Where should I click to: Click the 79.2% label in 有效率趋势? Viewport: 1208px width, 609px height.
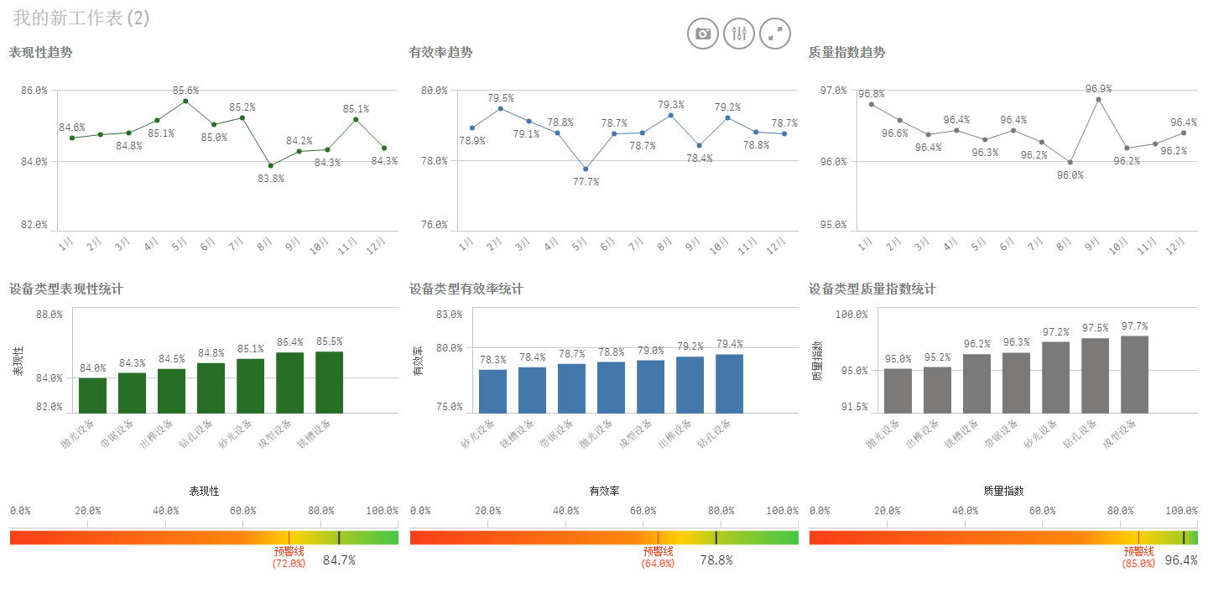pyautogui.click(x=727, y=107)
